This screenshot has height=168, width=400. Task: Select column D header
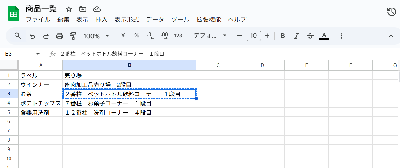[x=262, y=65]
